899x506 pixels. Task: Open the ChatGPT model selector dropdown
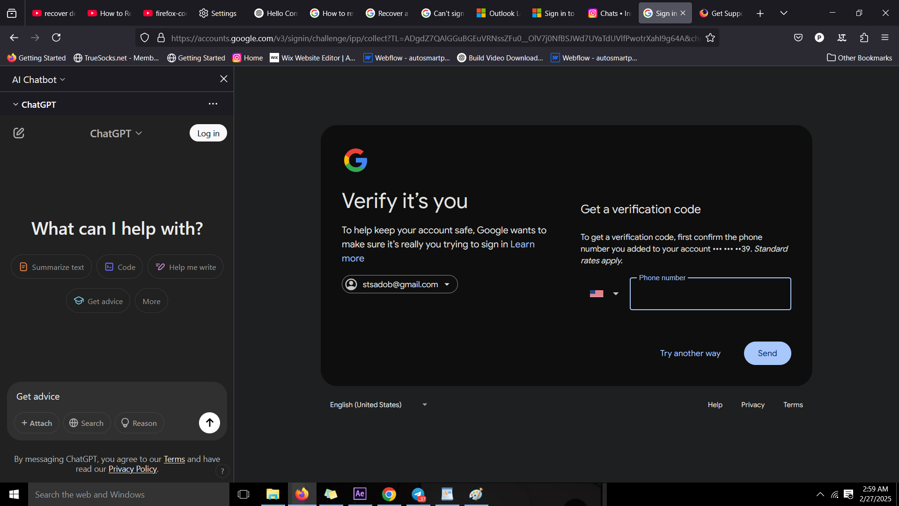pyautogui.click(x=116, y=134)
